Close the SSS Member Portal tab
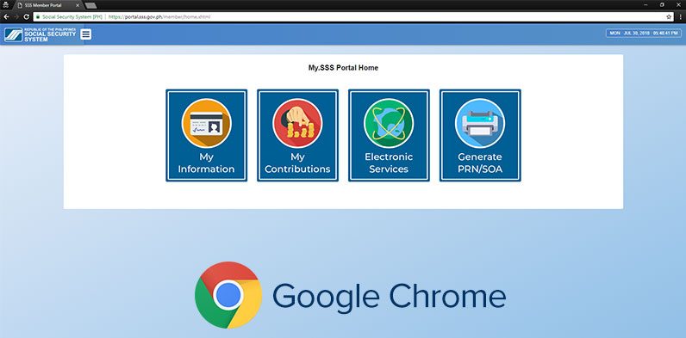The width and height of the screenshot is (686, 338). pos(78,5)
